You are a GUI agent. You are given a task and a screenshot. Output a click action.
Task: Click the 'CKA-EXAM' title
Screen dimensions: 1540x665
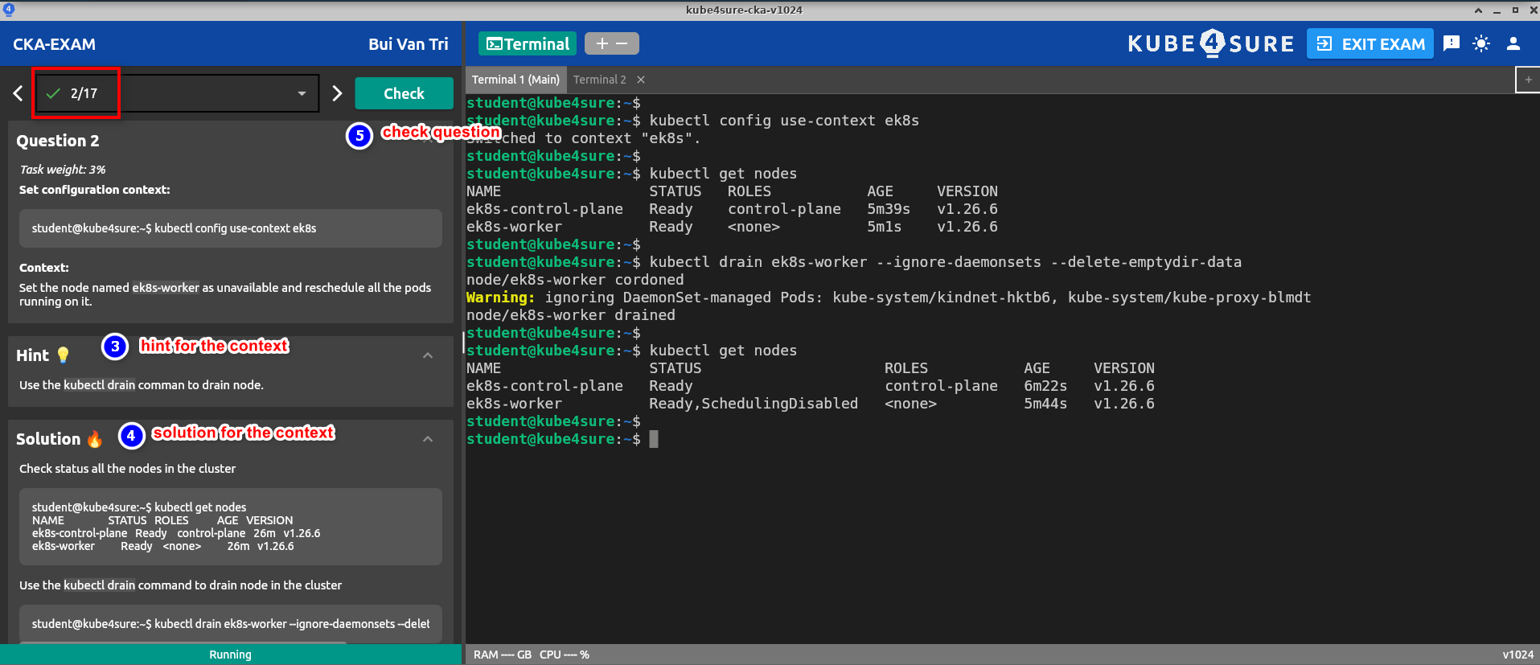[x=54, y=44]
